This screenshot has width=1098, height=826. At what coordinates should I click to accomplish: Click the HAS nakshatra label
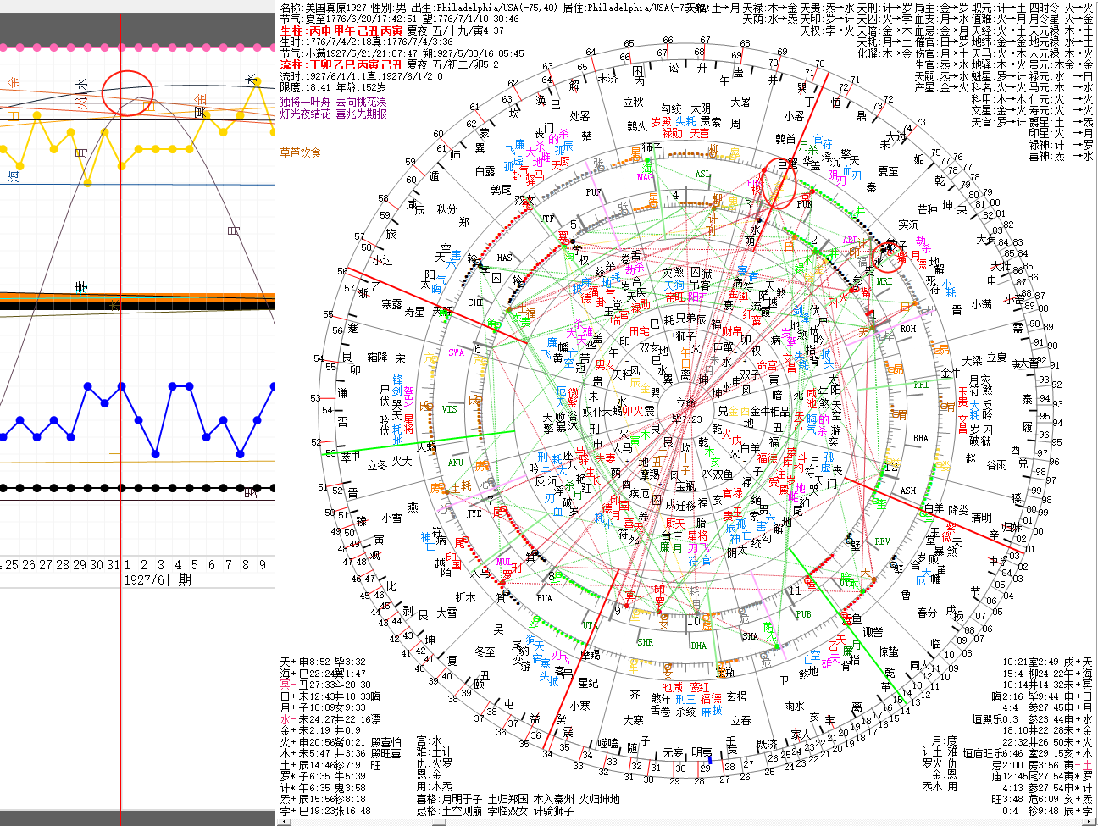tap(505, 258)
